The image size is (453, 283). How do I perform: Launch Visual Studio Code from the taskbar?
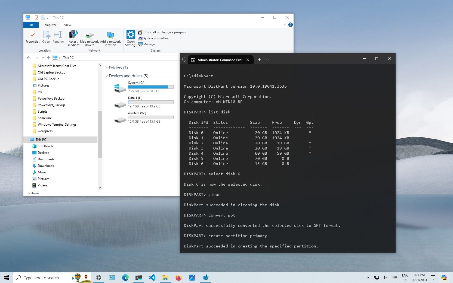coord(152,277)
